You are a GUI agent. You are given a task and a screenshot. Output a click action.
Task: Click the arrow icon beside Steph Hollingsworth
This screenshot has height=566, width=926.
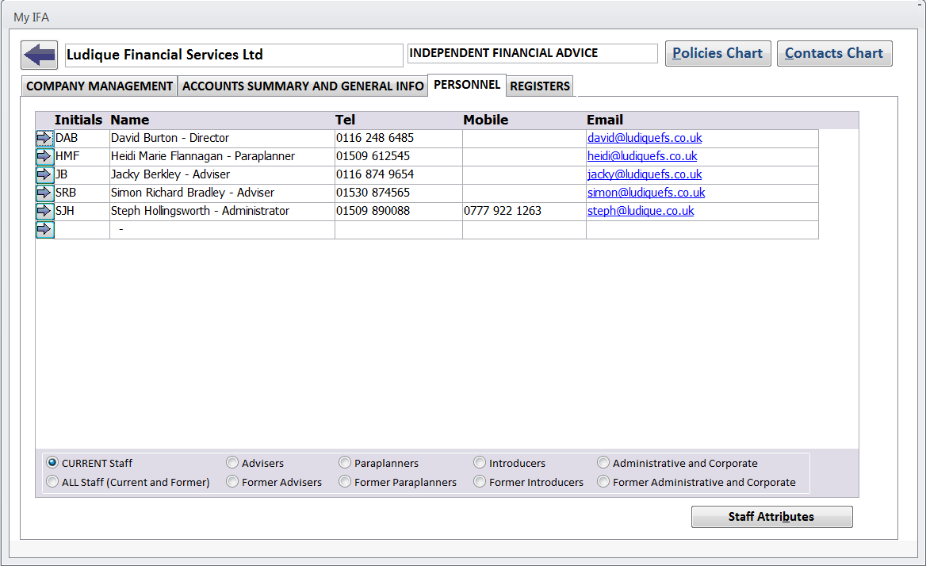coord(44,212)
